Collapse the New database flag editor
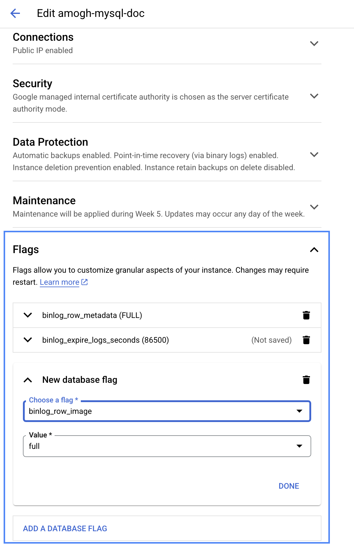Screen dimensions: 354x546 (x=28, y=380)
